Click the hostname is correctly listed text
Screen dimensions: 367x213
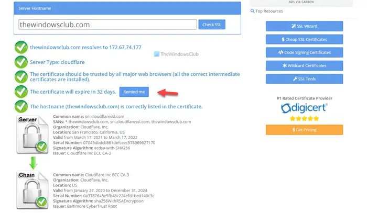click(116, 107)
